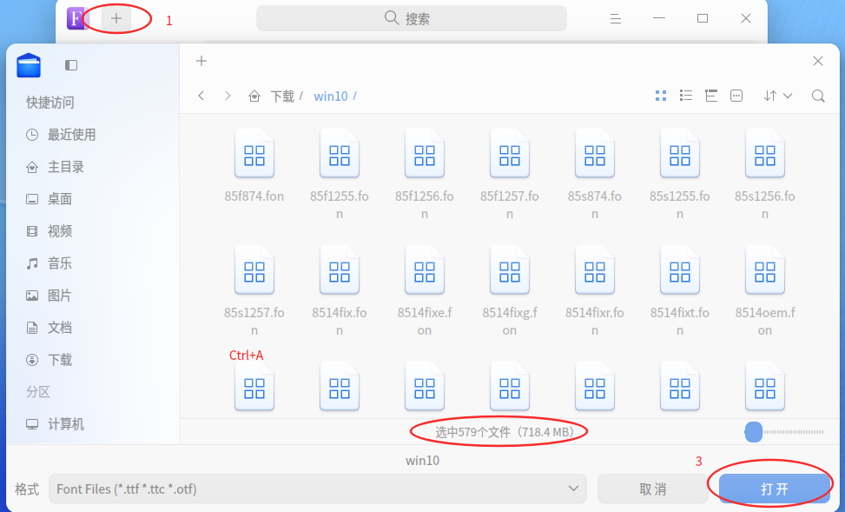Open the 格式 Font Files format dropdown

317,489
